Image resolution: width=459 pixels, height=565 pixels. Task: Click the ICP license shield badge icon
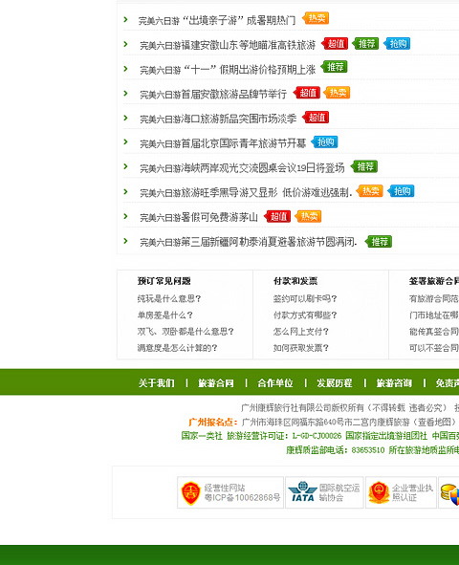pyautogui.click(x=190, y=493)
